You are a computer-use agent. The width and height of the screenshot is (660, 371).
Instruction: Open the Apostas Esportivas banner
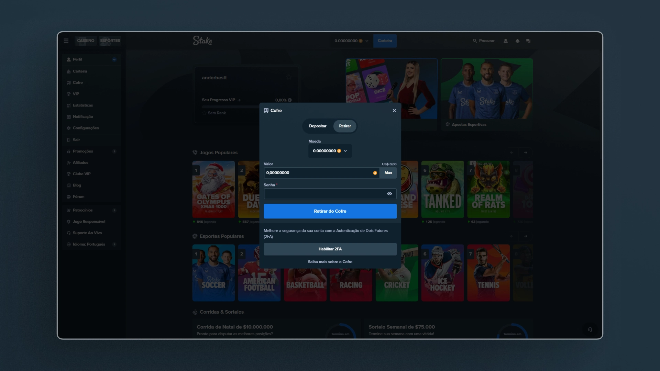487,94
